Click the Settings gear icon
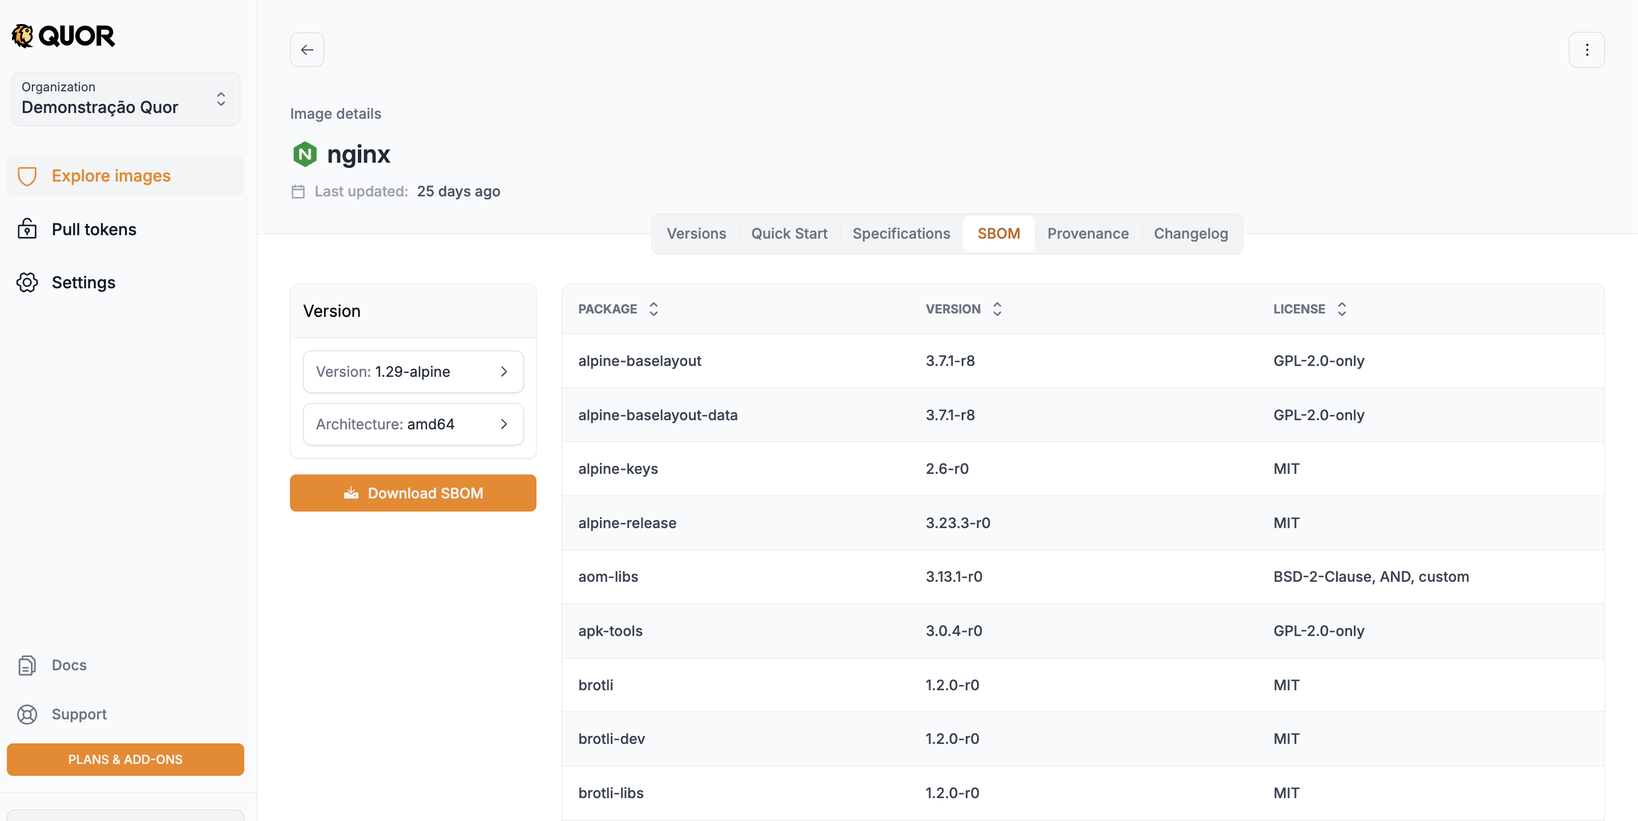1638x821 pixels. click(x=27, y=283)
